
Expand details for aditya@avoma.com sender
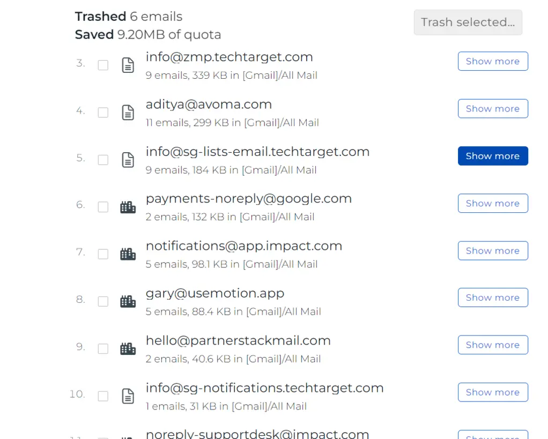pyautogui.click(x=492, y=108)
